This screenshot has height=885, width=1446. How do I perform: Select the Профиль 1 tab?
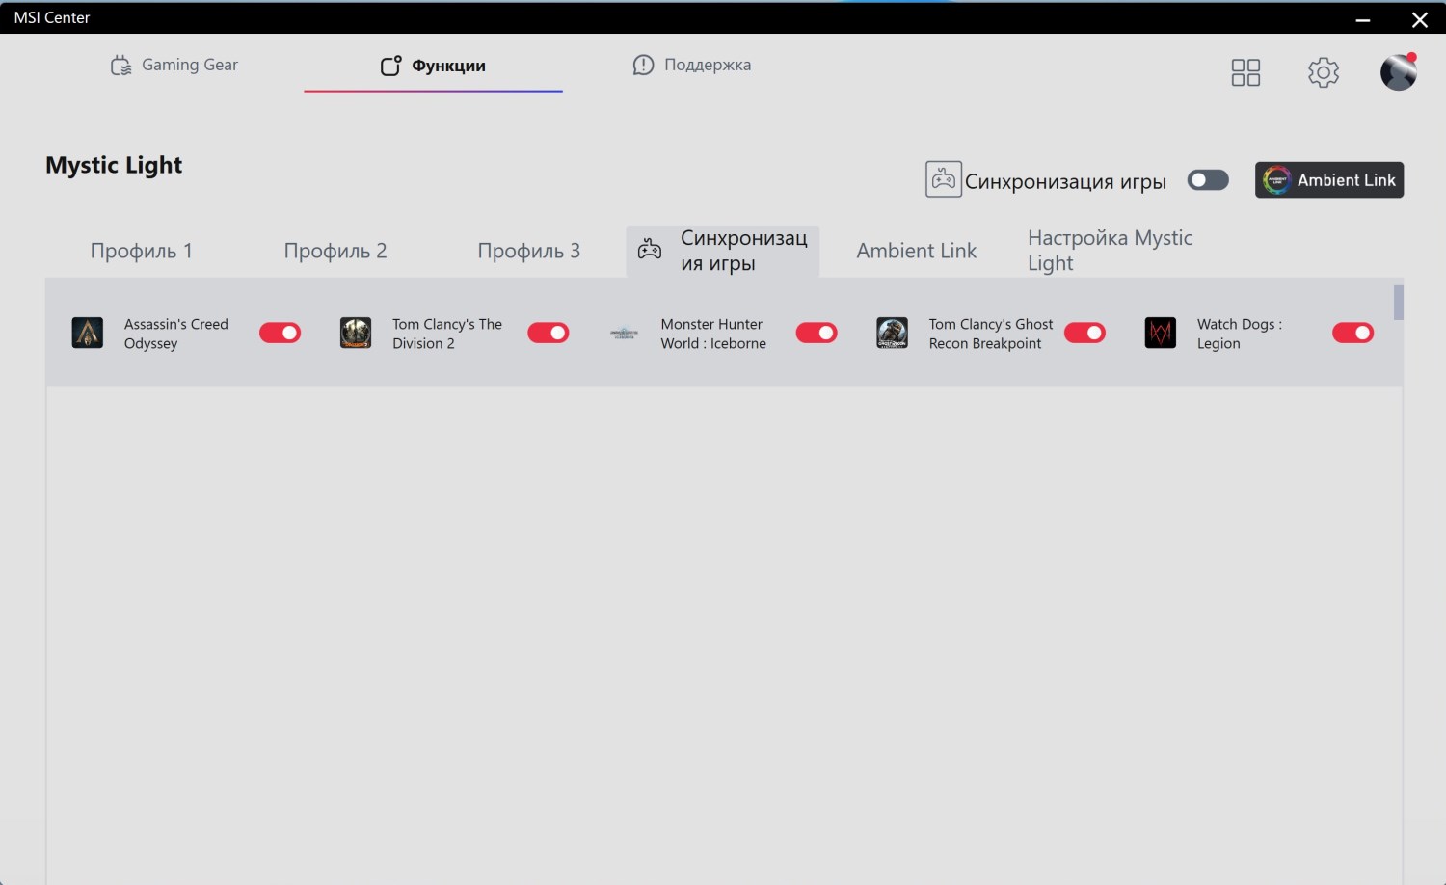142,251
